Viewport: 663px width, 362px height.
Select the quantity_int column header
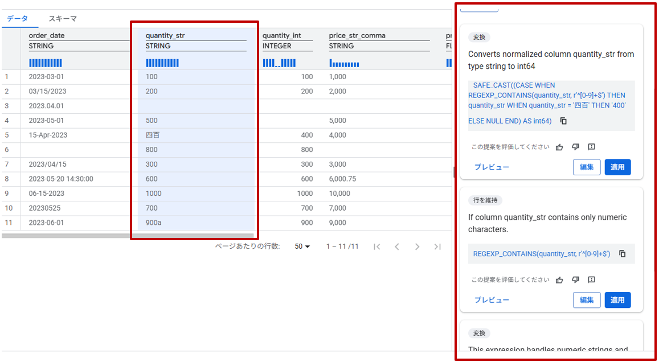pyautogui.click(x=281, y=35)
